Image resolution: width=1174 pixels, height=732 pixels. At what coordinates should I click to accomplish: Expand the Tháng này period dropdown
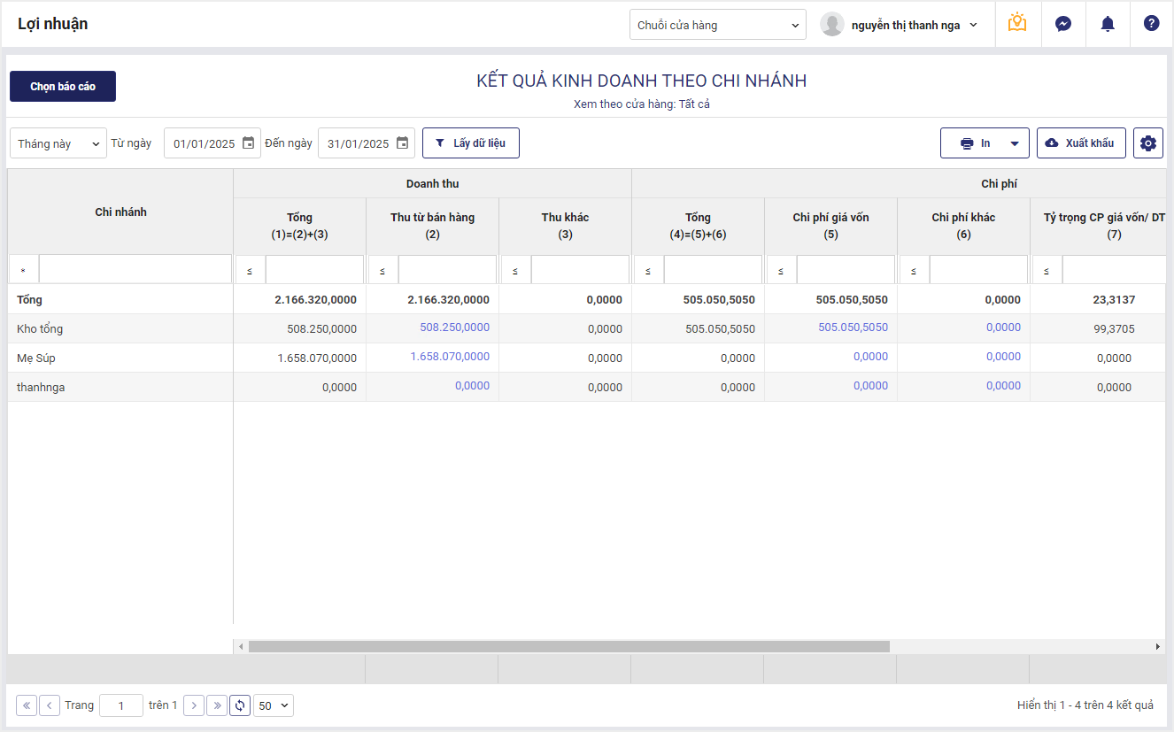pyautogui.click(x=58, y=143)
